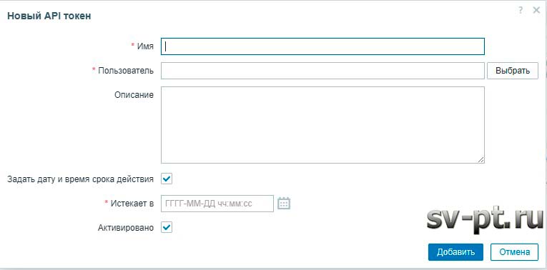Click the Новый API токен dialog title
This screenshot has width=547, height=270.
pyautogui.click(x=49, y=16)
